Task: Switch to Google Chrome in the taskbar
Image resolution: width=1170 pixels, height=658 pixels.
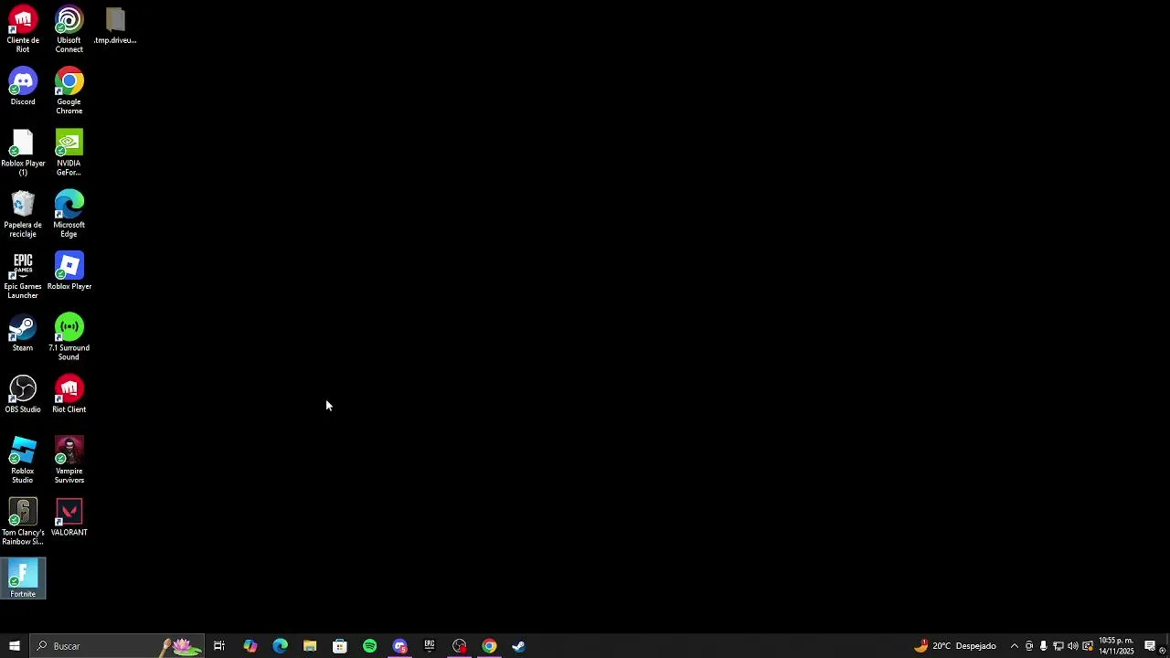Action: tap(489, 646)
